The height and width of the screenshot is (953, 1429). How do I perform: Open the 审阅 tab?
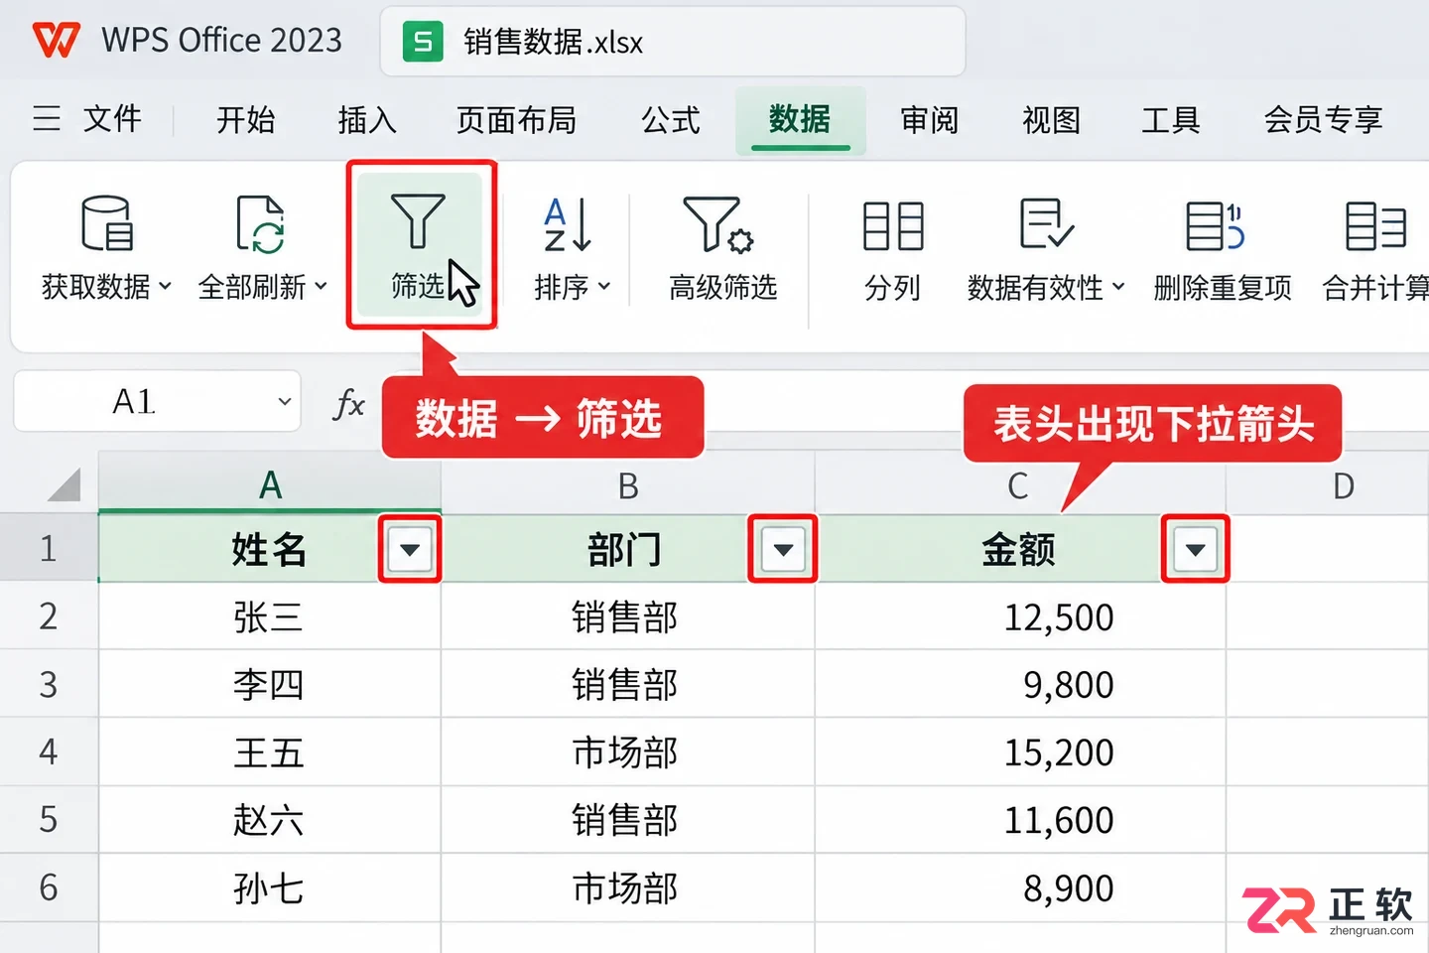(x=930, y=120)
